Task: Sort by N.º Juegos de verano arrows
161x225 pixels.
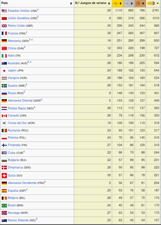Action: [x=109, y=3]
